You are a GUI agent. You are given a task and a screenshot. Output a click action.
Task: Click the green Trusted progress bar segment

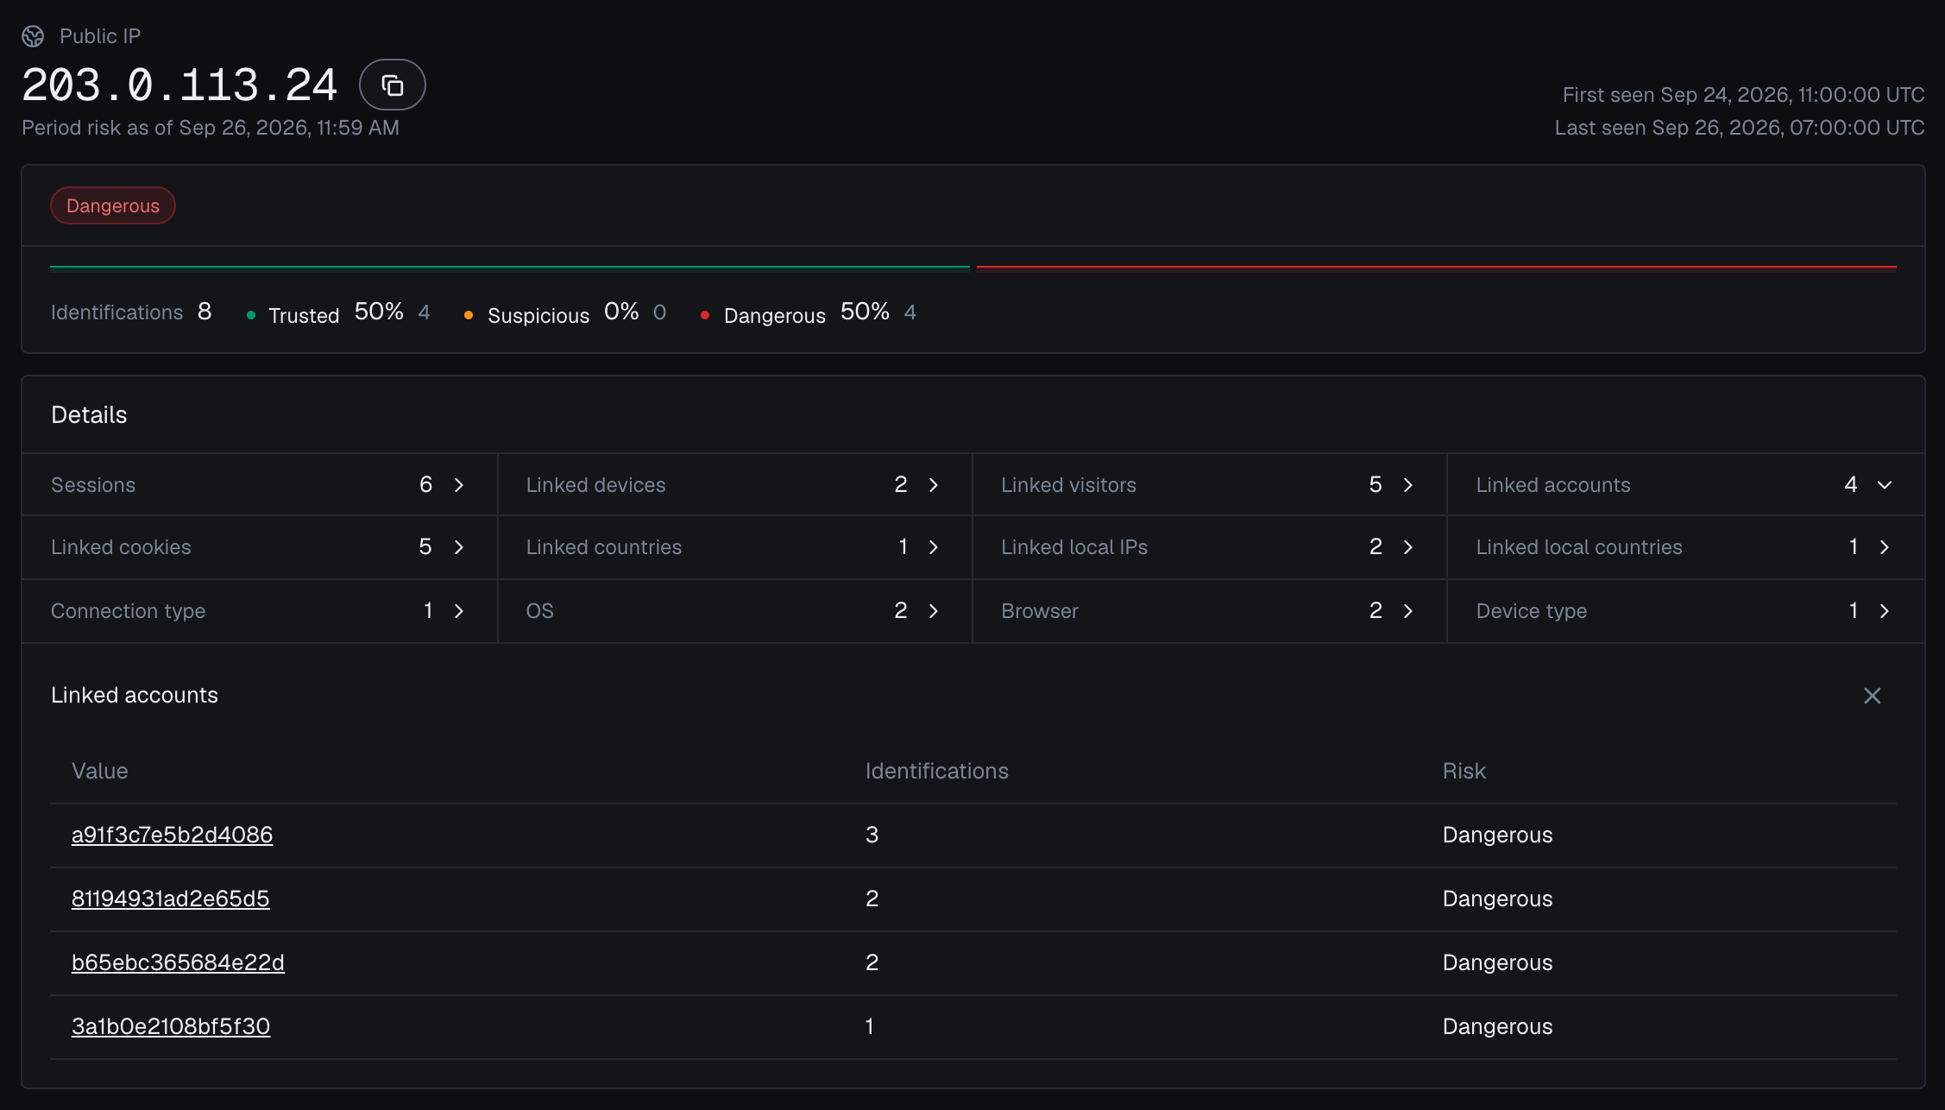509,268
